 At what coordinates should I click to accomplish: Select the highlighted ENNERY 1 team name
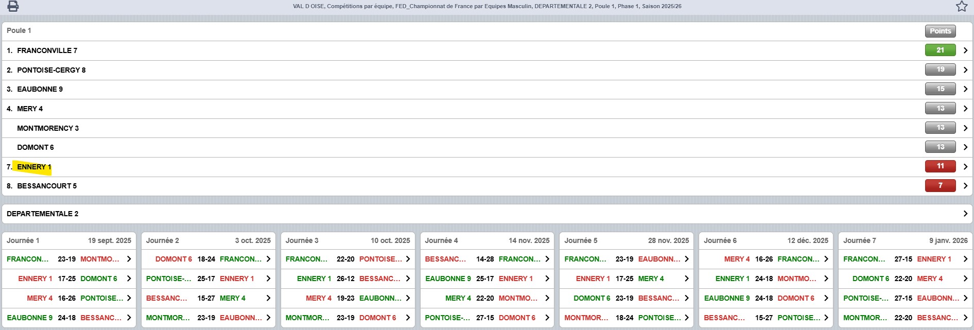pos(34,167)
